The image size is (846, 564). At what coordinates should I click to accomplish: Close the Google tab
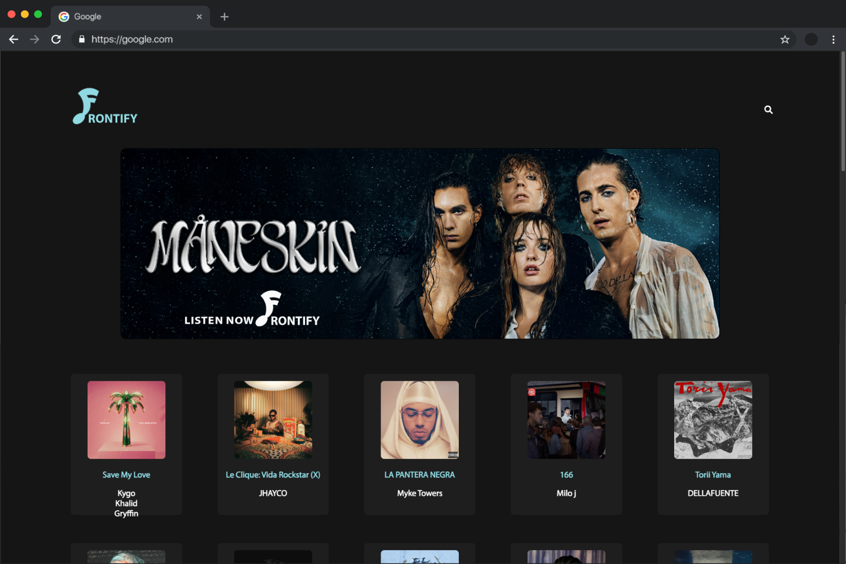(199, 17)
